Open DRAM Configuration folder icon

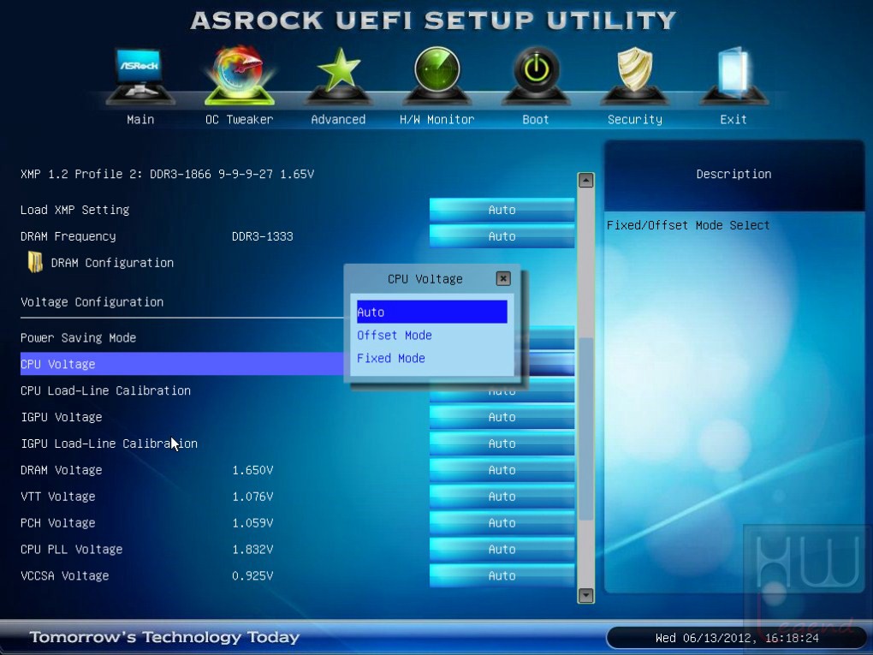[x=35, y=262]
